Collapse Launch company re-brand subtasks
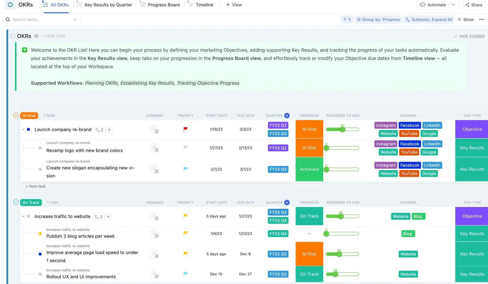 (23, 130)
